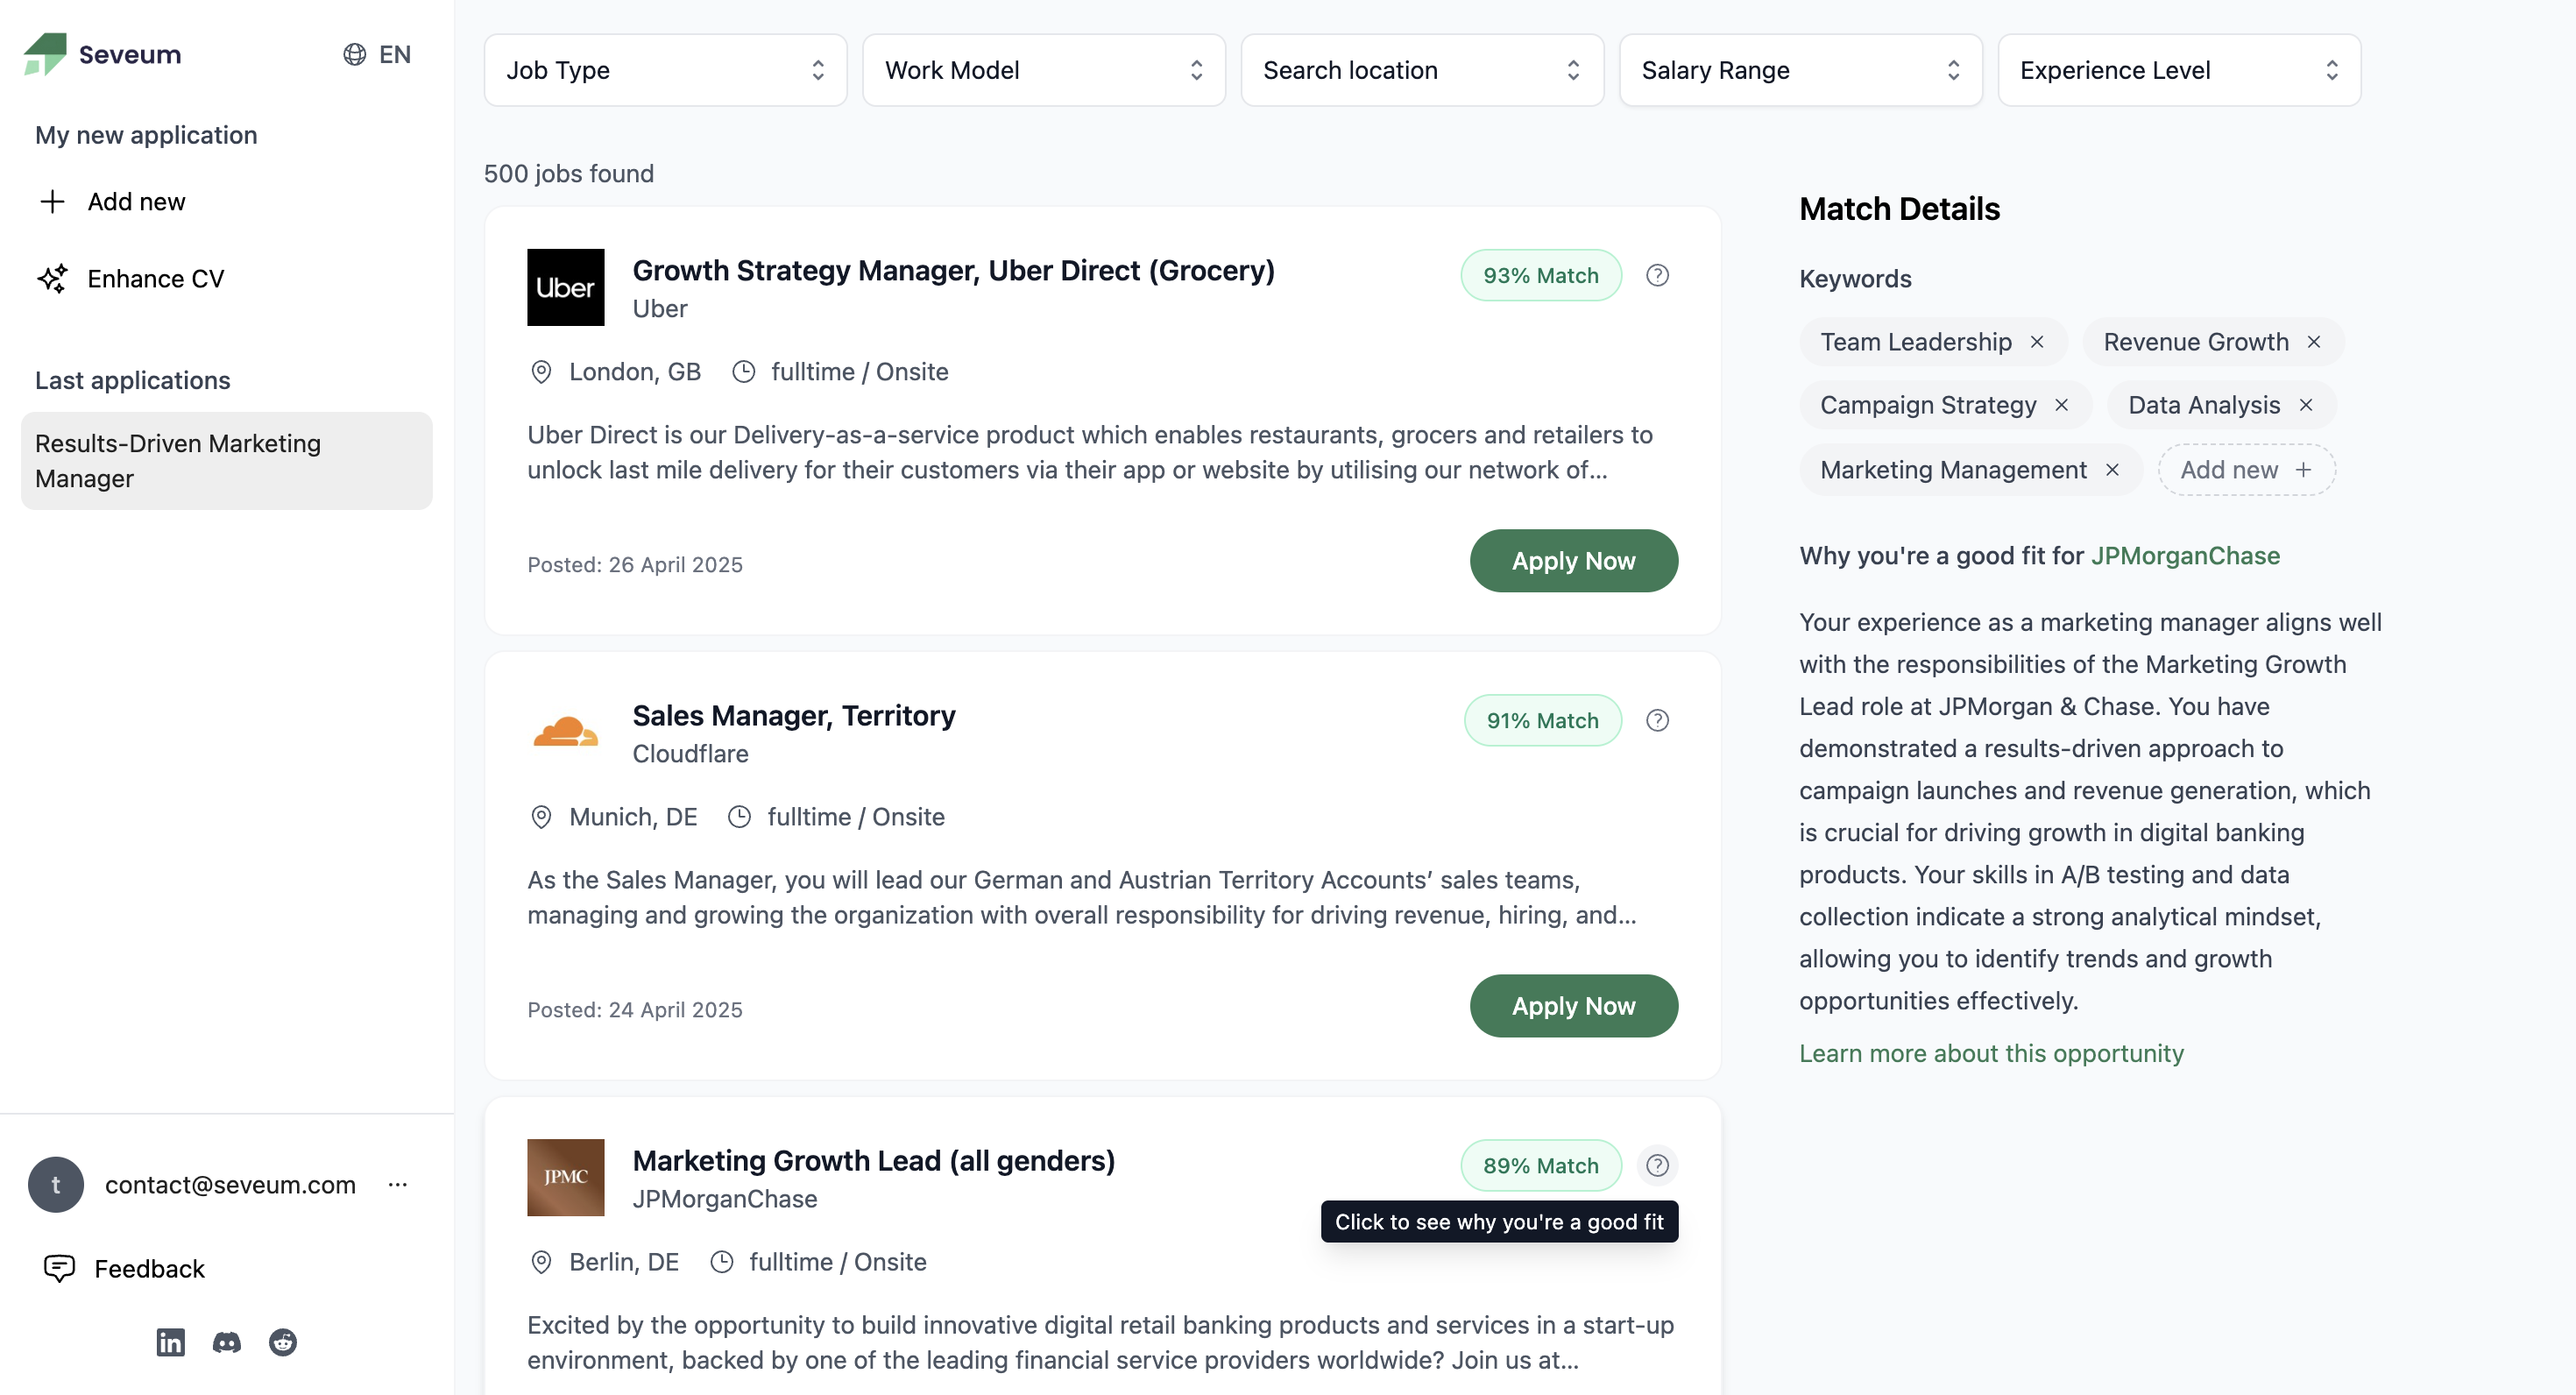2576x1395 pixels.
Task: Delete the Marketing Management keyword tag
Action: 2112,470
